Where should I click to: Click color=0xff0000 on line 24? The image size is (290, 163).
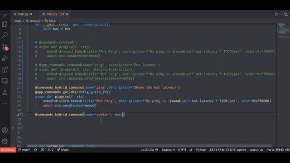click(x=255, y=101)
